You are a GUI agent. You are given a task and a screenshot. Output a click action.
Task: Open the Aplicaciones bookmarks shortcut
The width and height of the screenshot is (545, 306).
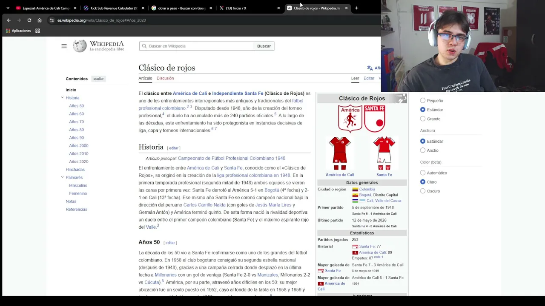18,31
